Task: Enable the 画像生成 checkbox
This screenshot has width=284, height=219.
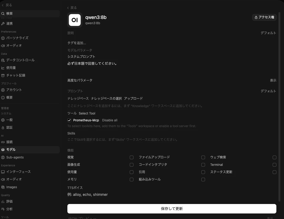Action: point(132,165)
